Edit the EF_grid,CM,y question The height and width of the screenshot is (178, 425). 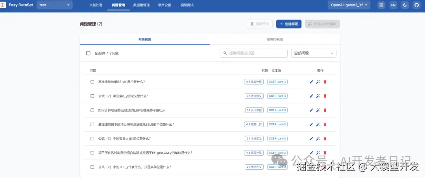311,152
